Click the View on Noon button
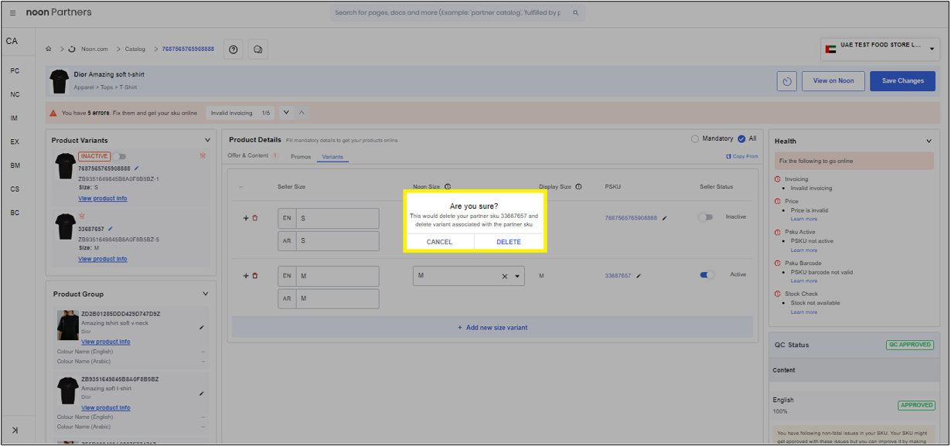Screen dimensions: 951x446 (x=833, y=81)
